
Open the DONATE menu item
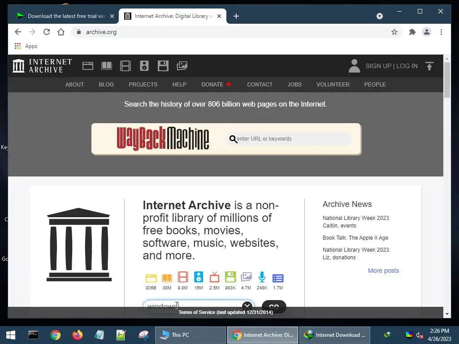(x=216, y=85)
